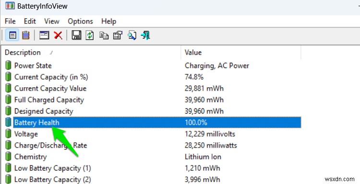This screenshot has width=360, height=184.
Task: Select the Current Capacity (in %) row label
Action: coord(51,77)
